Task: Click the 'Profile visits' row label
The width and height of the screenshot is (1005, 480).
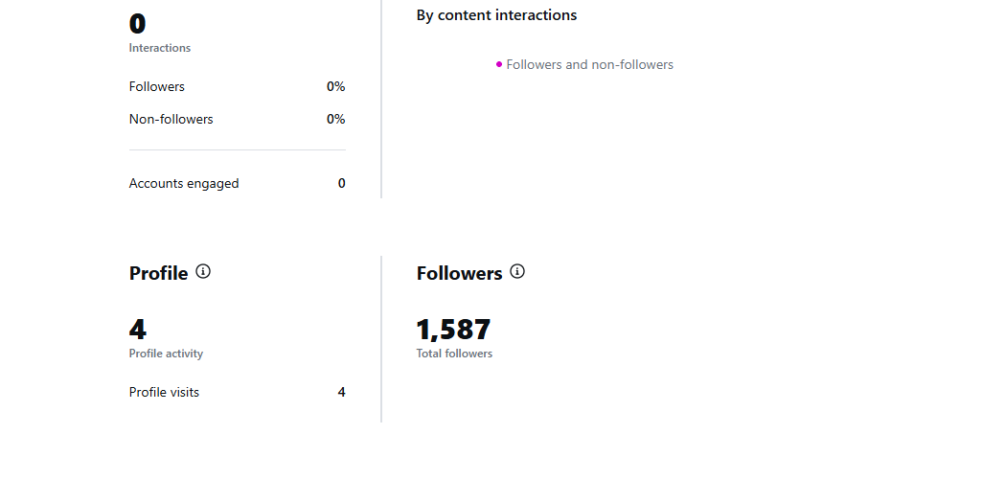Action: 164,392
